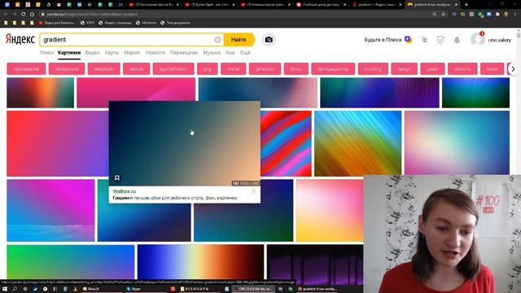Open the pink-to-yellow soft gradient image
This screenshot has height=293, width=521.
tap(330, 210)
